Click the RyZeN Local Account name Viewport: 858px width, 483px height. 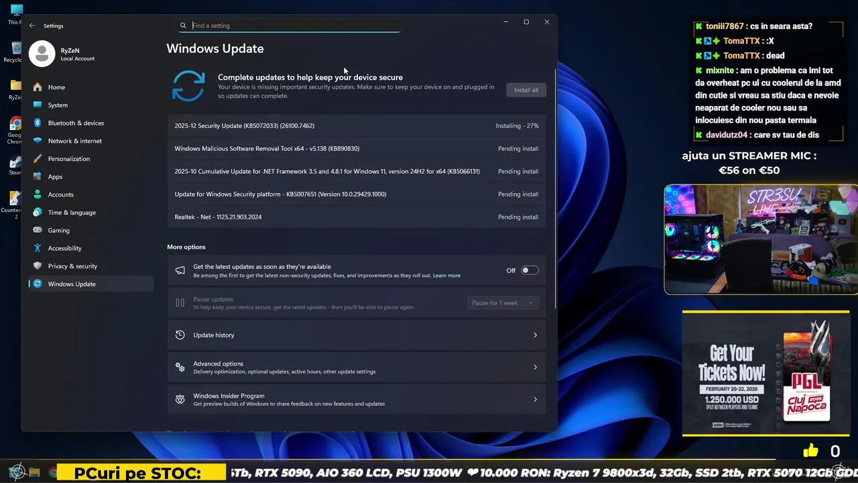78,54
